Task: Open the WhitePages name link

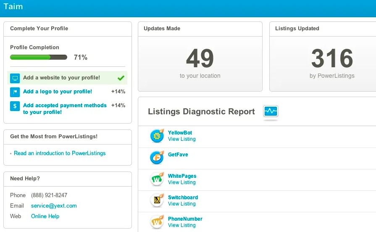Action: point(182,176)
